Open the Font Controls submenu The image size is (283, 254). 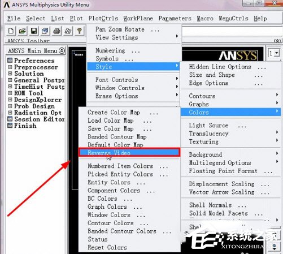click(x=134, y=80)
